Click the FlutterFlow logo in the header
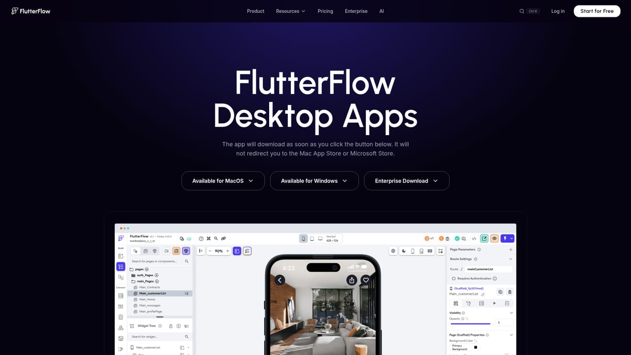The width and height of the screenshot is (631, 355). pos(31,11)
